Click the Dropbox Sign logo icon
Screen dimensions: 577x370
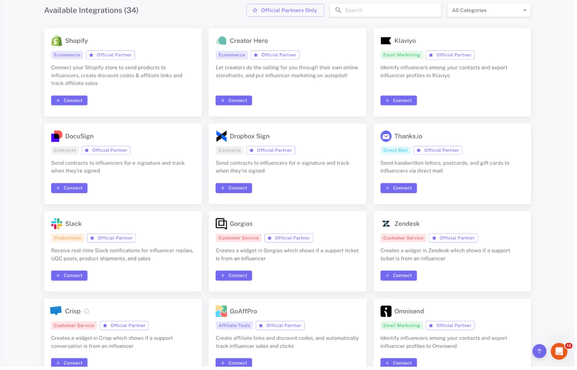(221, 136)
